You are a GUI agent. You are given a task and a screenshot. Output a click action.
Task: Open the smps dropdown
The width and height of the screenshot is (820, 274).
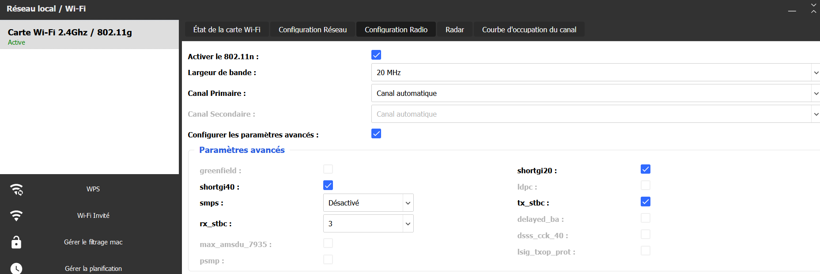(368, 203)
